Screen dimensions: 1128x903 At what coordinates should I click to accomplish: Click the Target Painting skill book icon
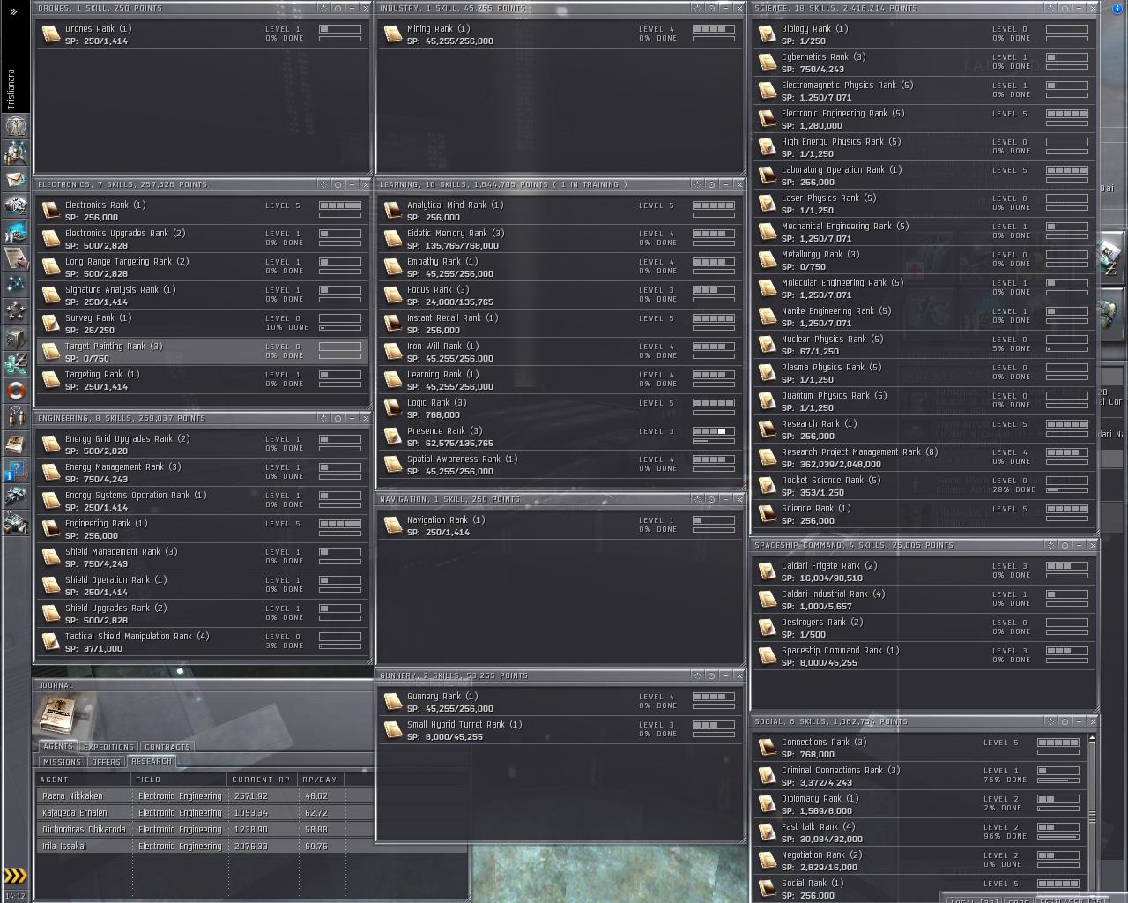(51, 352)
